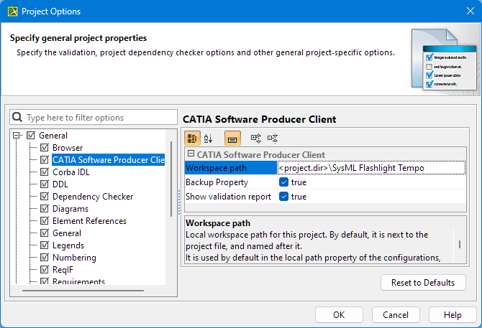The height and width of the screenshot is (328, 482).
Task: Collapse all property groups
Action: pyautogui.click(x=273, y=139)
